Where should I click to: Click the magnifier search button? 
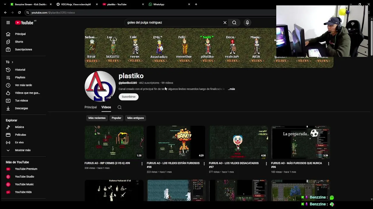(234, 22)
